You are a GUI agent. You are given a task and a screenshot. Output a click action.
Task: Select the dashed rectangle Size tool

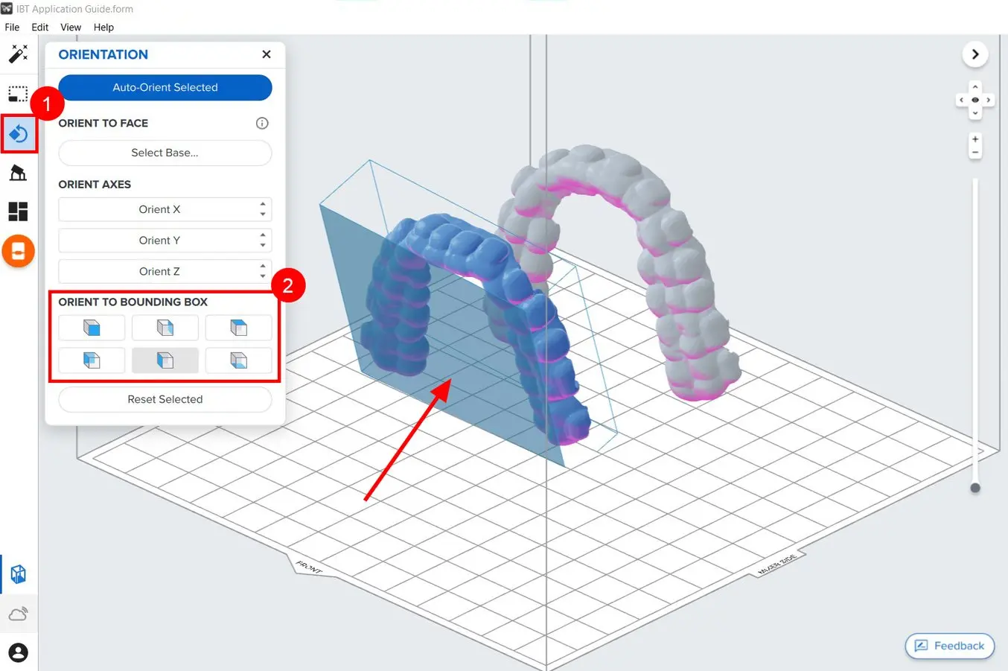click(x=18, y=94)
